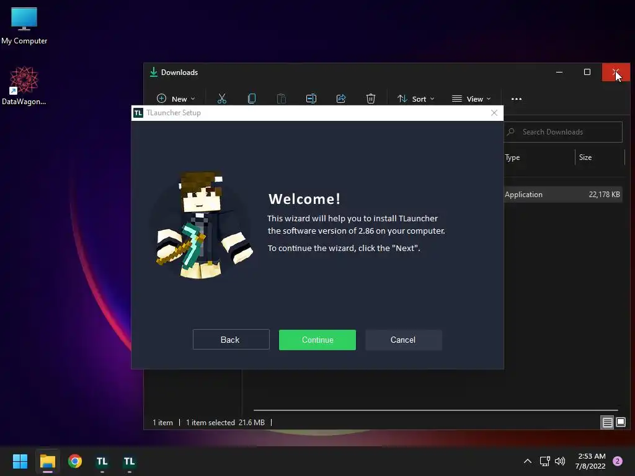Open the Windows Start menu

pyautogui.click(x=20, y=461)
